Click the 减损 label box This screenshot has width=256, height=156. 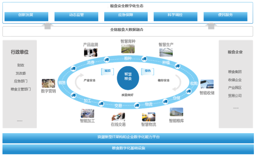pyautogui.click(x=107, y=71)
